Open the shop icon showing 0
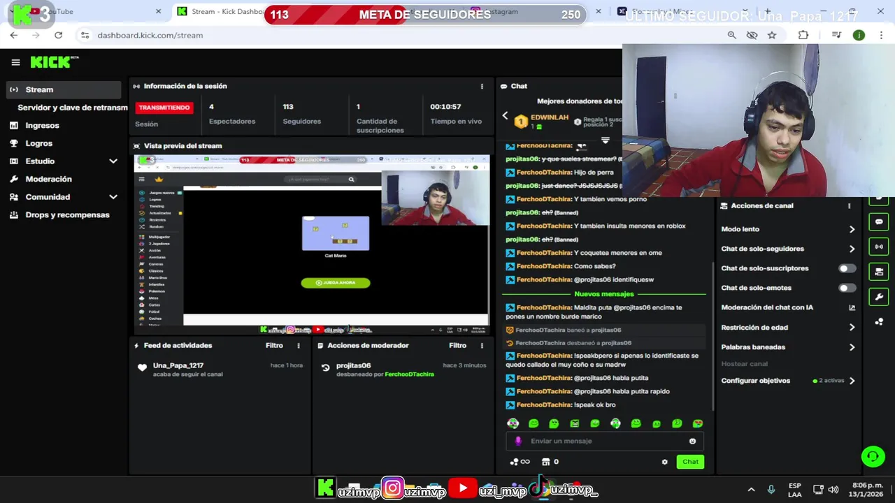This screenshot has width=895, height=503. [x=550, y=462]
